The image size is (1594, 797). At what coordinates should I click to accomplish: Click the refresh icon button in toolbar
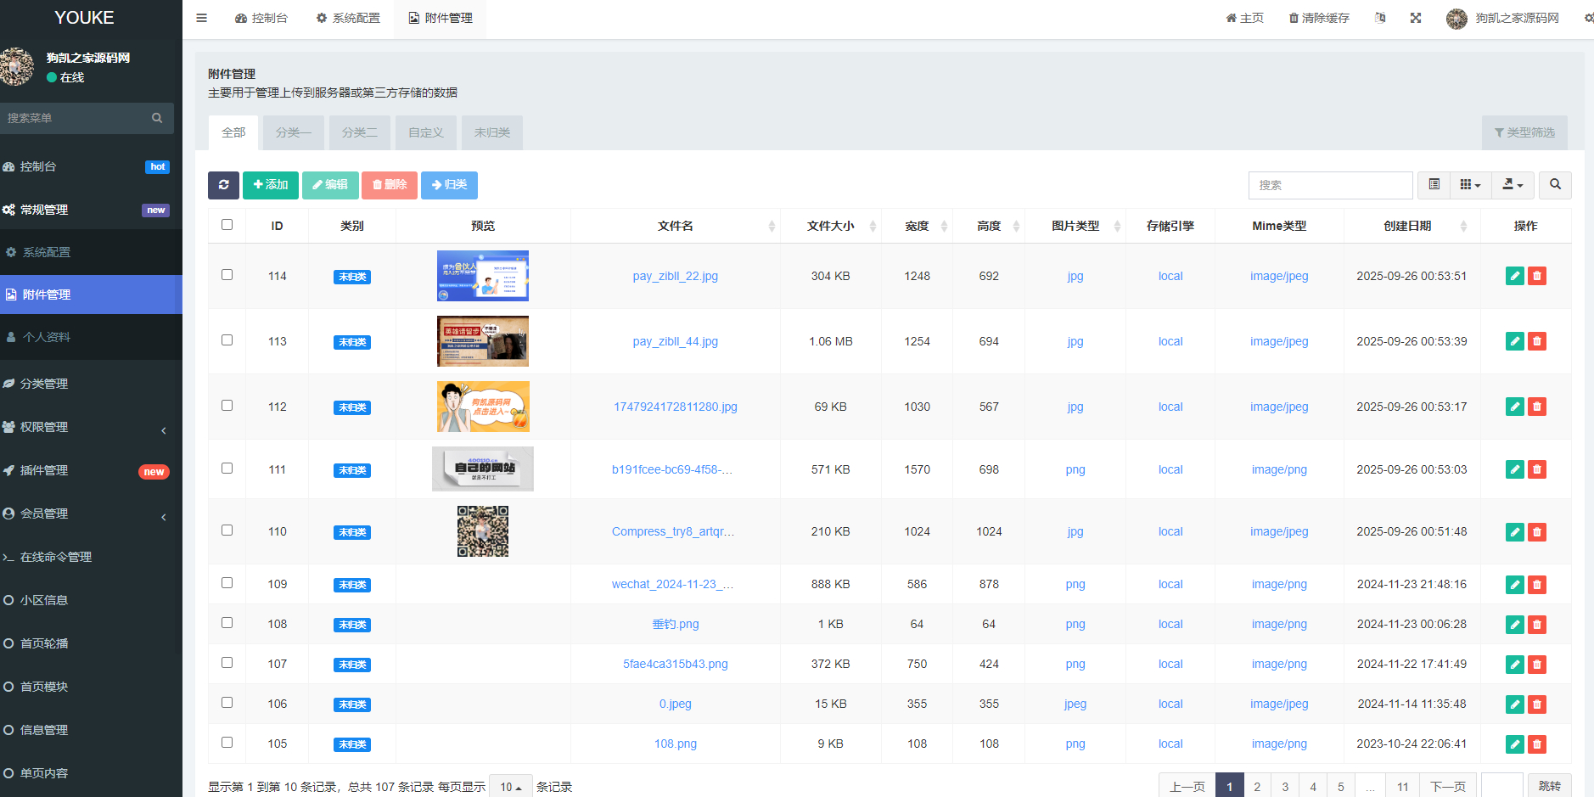(223, 185)
